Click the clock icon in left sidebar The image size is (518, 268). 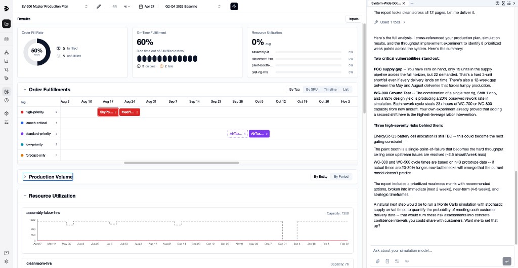tap(6, 100)
